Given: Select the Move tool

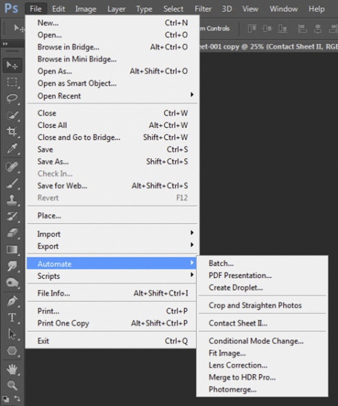Looking at the screenshot, I should coord(12,65).
